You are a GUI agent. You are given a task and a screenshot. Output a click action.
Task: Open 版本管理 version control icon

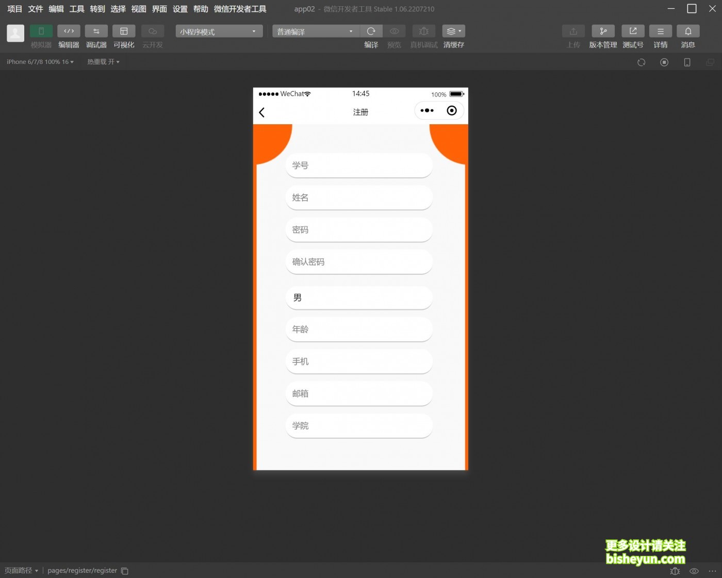603,31
